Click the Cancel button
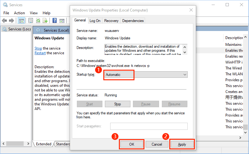Viewport: 249px width, 154px height. (157, 144)
